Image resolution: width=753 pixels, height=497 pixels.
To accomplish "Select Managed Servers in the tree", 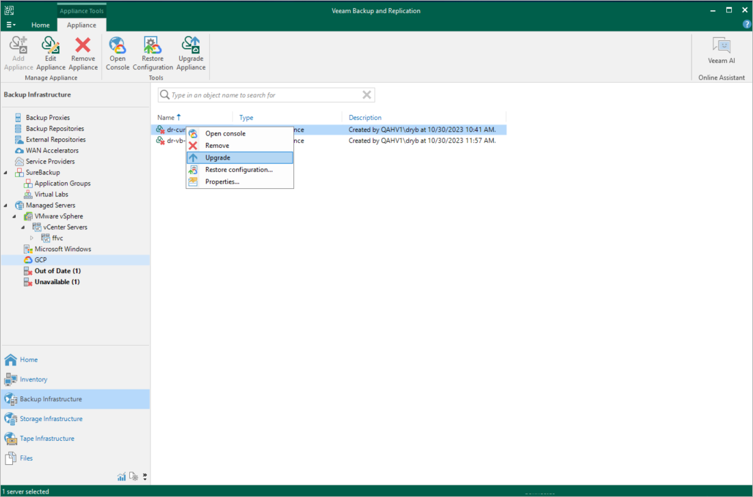I will tap(51, 205).
